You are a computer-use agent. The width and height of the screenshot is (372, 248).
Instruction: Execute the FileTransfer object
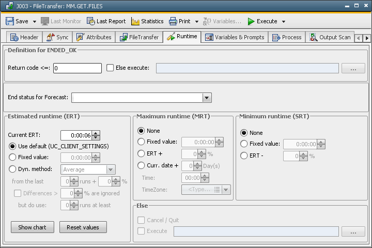click(262, 21)
